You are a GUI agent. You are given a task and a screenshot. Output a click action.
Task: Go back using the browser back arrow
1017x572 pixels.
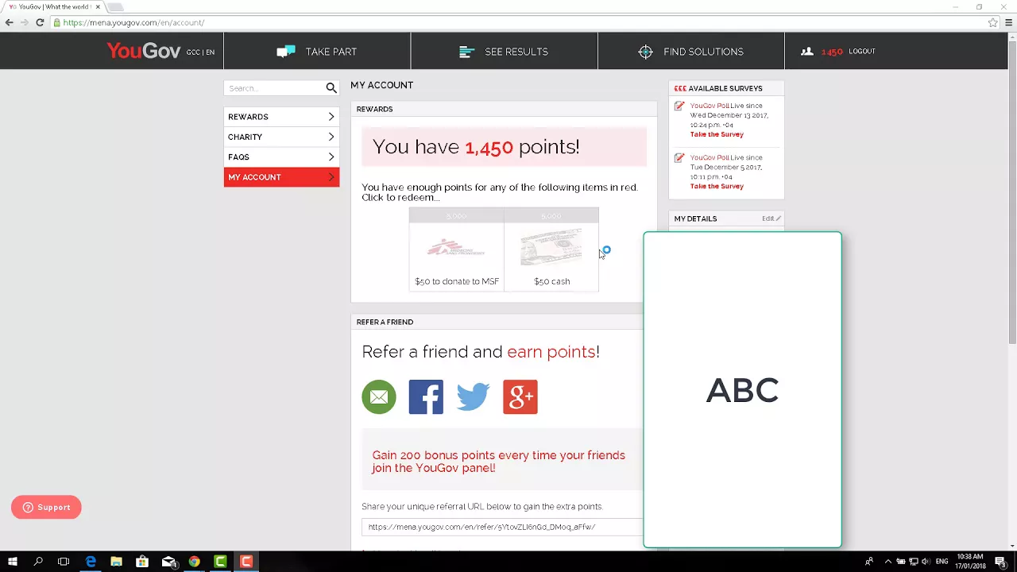click(x=10, y=22)
